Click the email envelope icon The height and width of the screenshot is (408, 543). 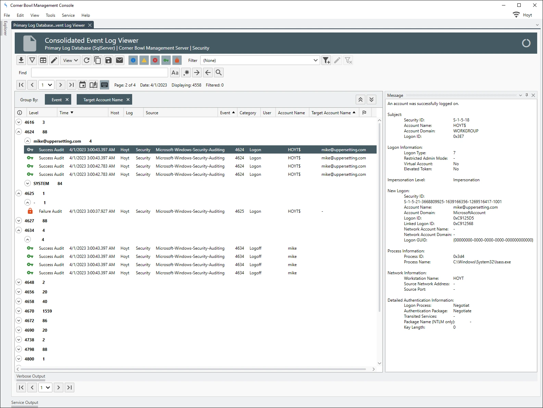[x=119, y=61]
